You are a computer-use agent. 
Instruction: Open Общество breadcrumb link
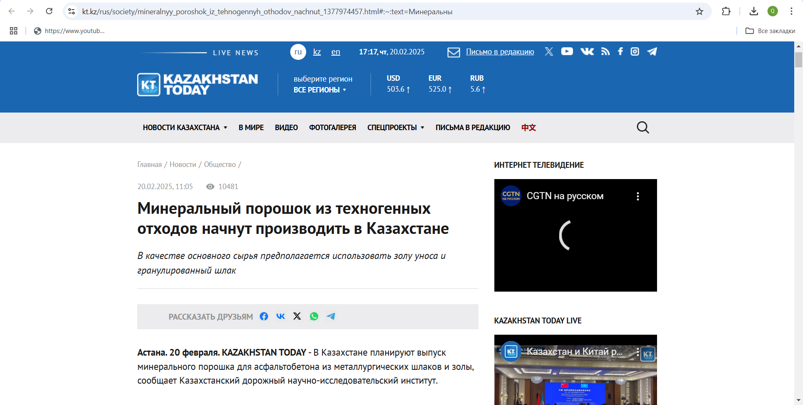(220, 164)
